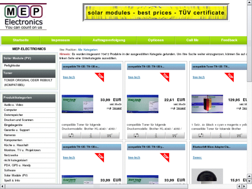Click colored toner set thumbnail, 129,95 EUR
The height and width of the screenshot is (189, 252).
coord(207,104)
